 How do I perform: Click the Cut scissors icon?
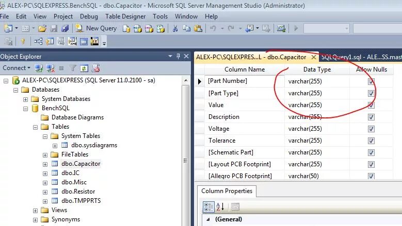[175, 28]
